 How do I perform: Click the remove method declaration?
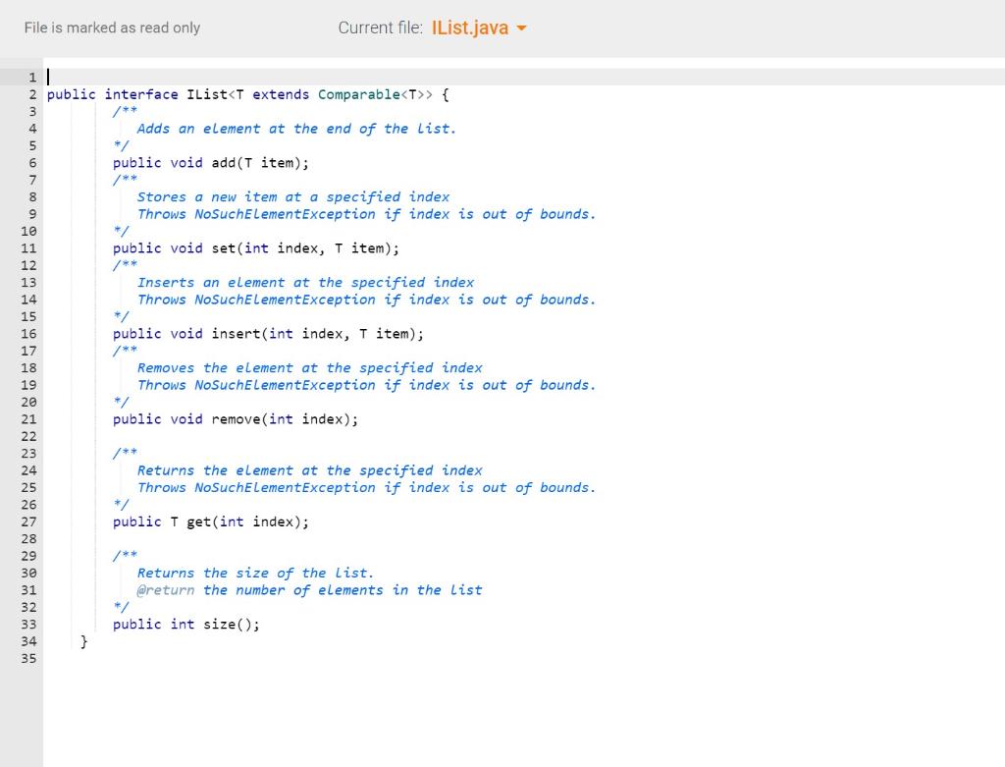pos(236,418)
